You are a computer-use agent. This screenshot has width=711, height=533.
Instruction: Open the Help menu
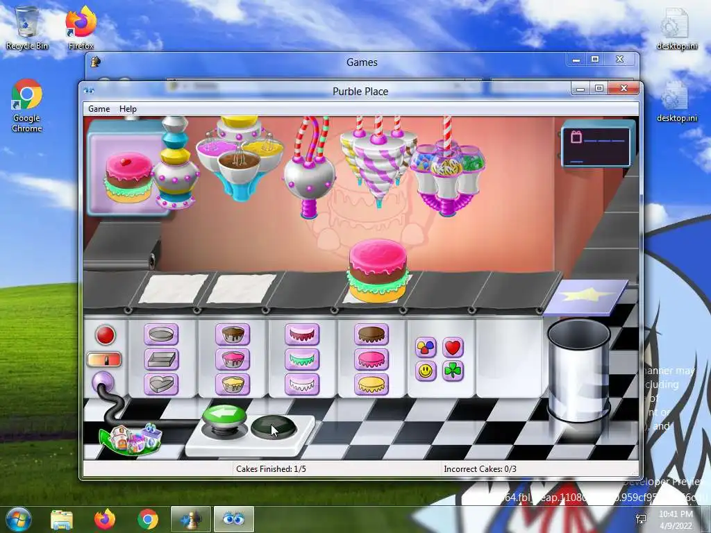coord(128,109)
